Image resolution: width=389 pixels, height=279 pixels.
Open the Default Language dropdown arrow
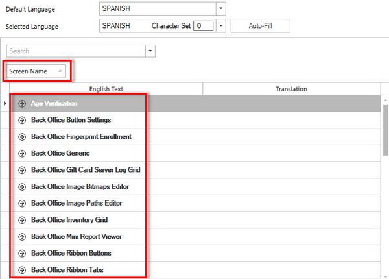[221, 8]
